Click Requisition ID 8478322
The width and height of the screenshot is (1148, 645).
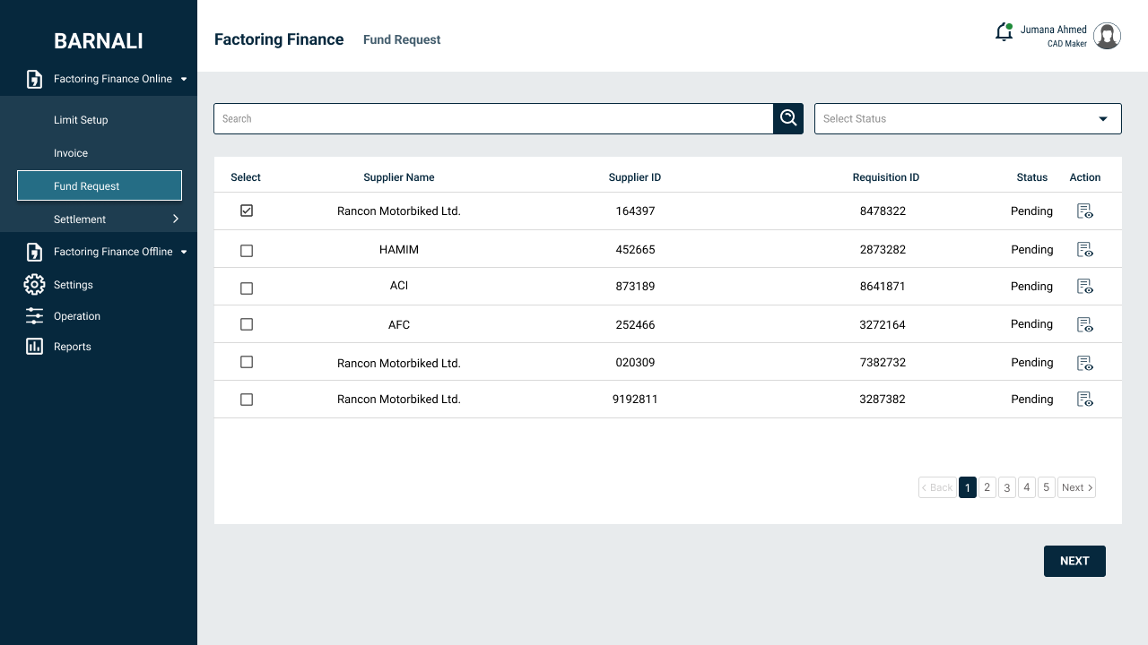[883, 211]
